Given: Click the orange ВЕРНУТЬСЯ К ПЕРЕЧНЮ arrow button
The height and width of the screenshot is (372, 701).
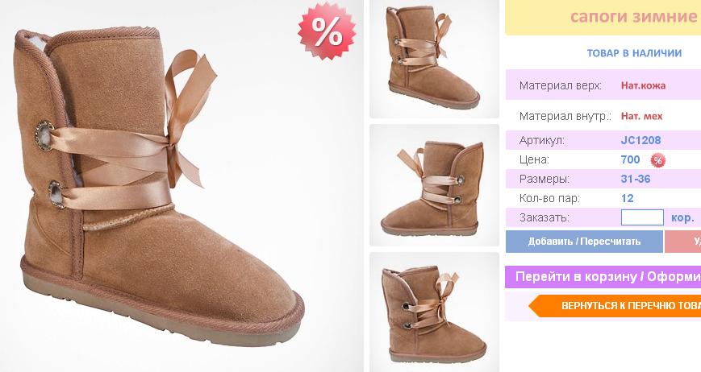Looking at the screenshot, I should coord(614,306).
